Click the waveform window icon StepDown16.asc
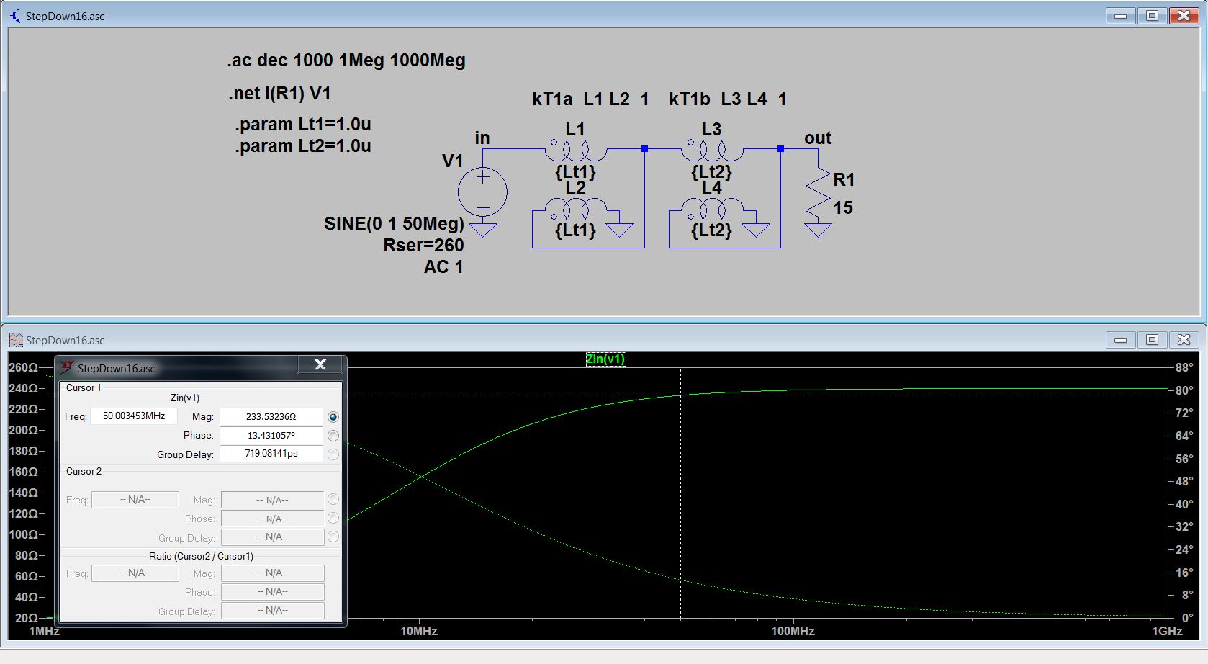This screenshot has width=1208, height=664. (16, 340)
